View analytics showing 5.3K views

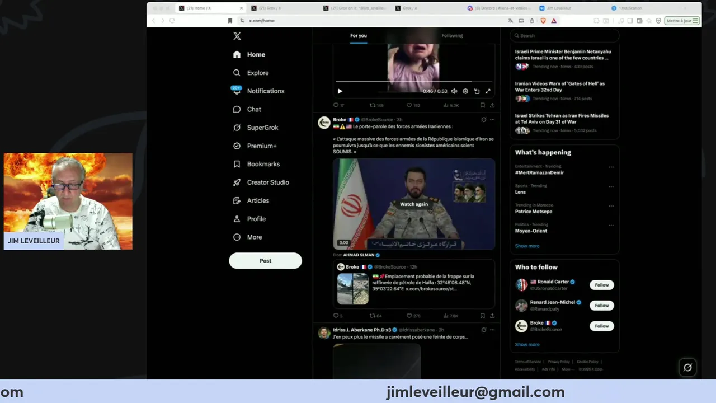[451, 105]
